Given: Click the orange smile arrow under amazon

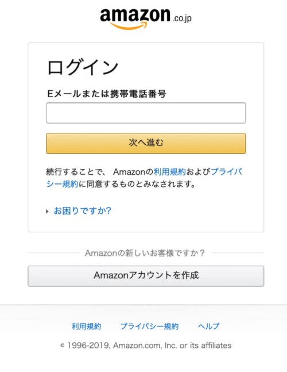Looking at the screenshot, I should click(129, 25).
